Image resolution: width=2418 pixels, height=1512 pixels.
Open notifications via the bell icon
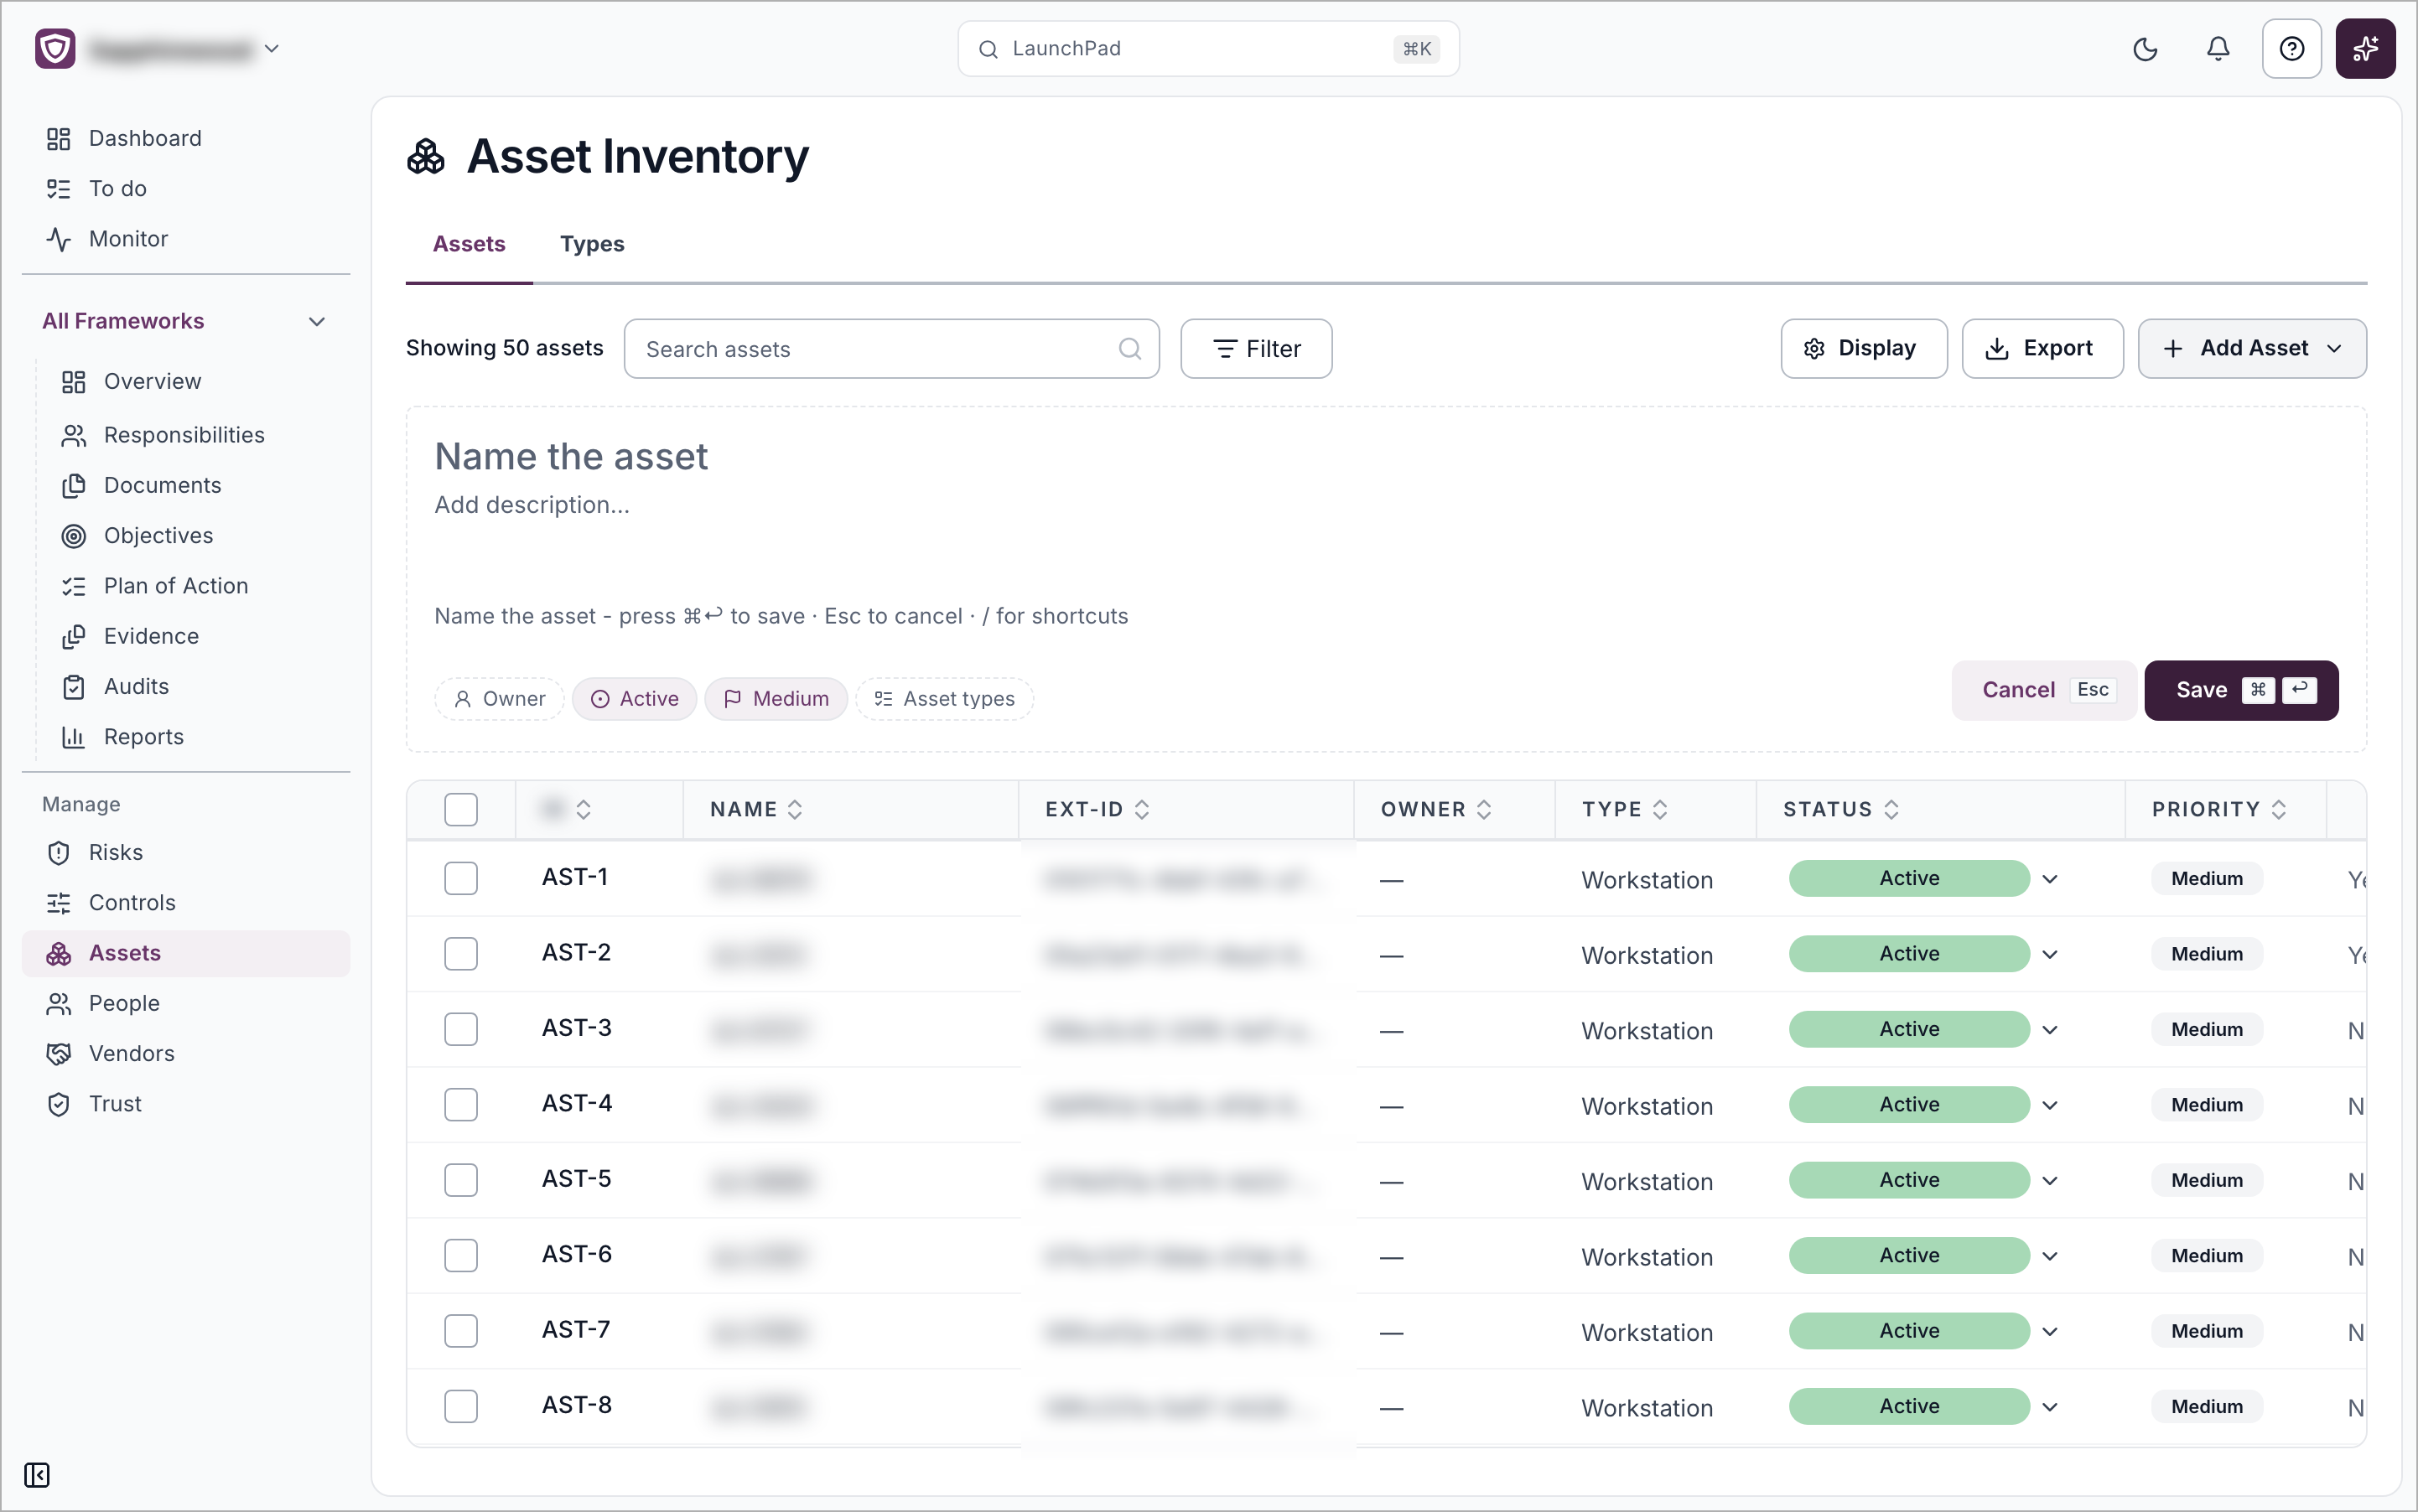point(2218,49)
